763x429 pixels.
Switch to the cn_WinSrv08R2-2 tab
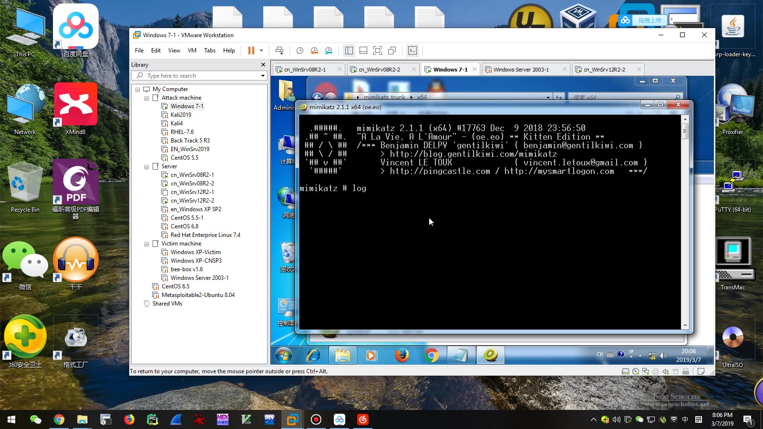[x=380, y=70]
